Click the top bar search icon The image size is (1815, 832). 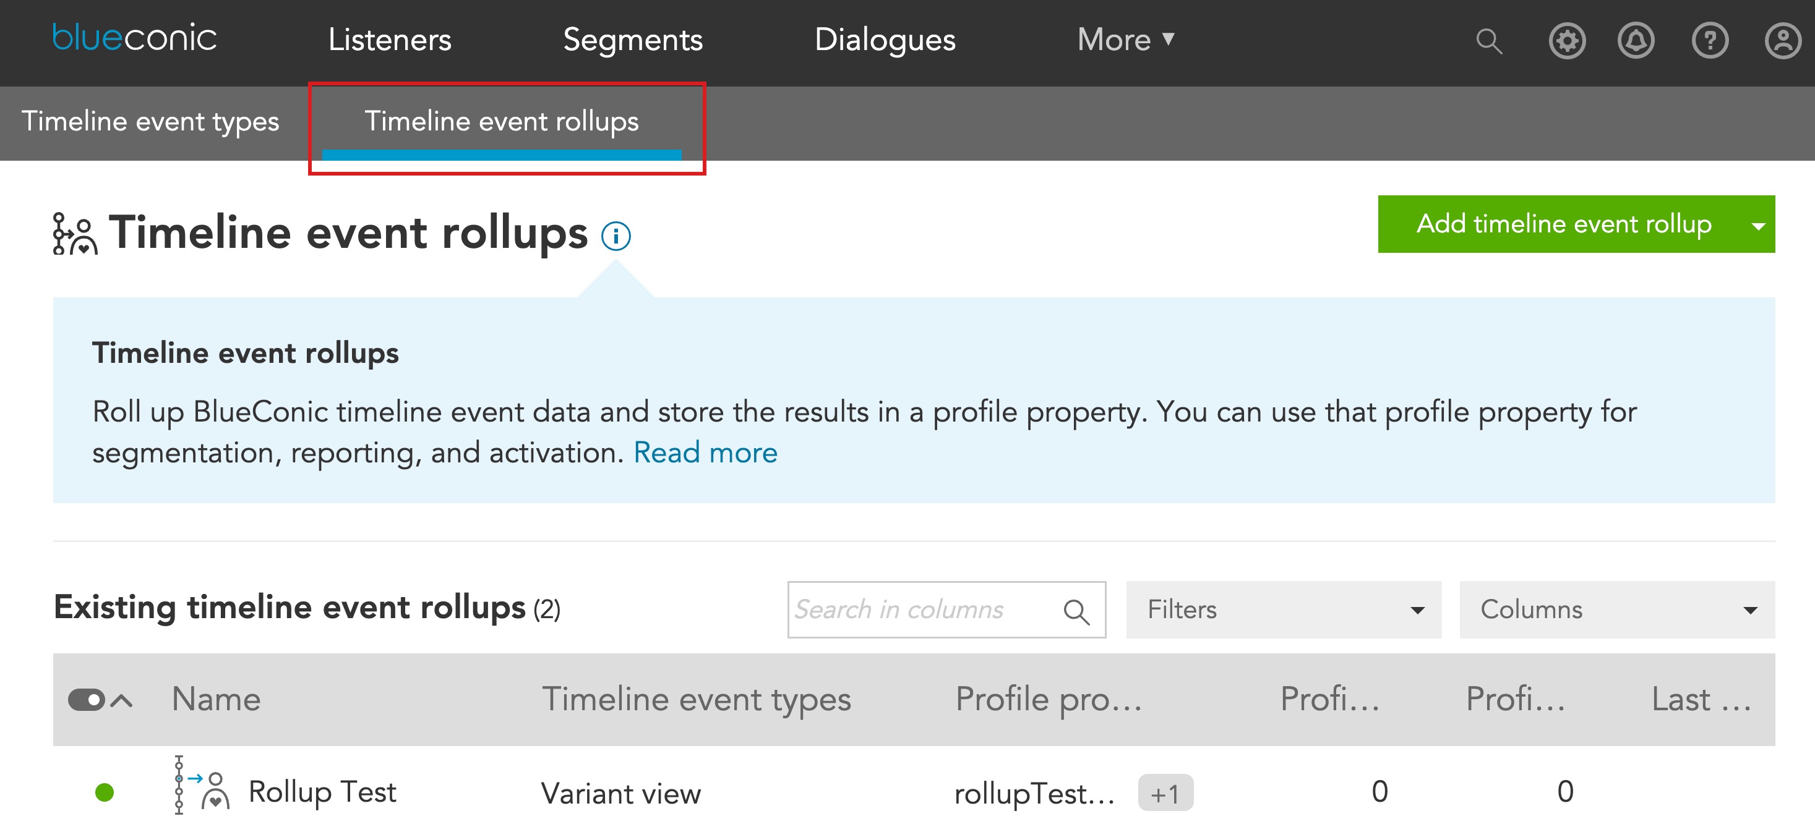[1489, 41]
